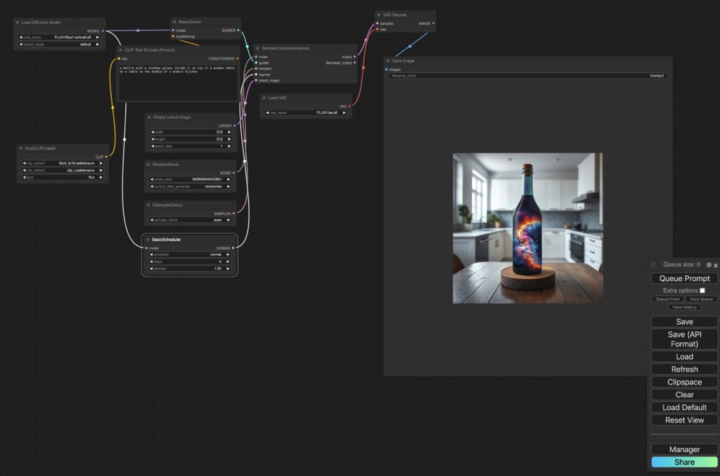Screen dimensions: 720x476
Task: Open settings via the gear icon
Action: click(709, 265)
